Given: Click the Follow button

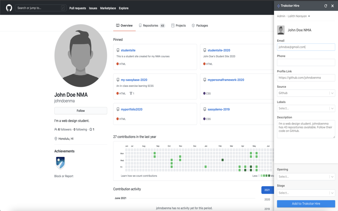Looking at the screenshot, I should (x=81, y=111).
